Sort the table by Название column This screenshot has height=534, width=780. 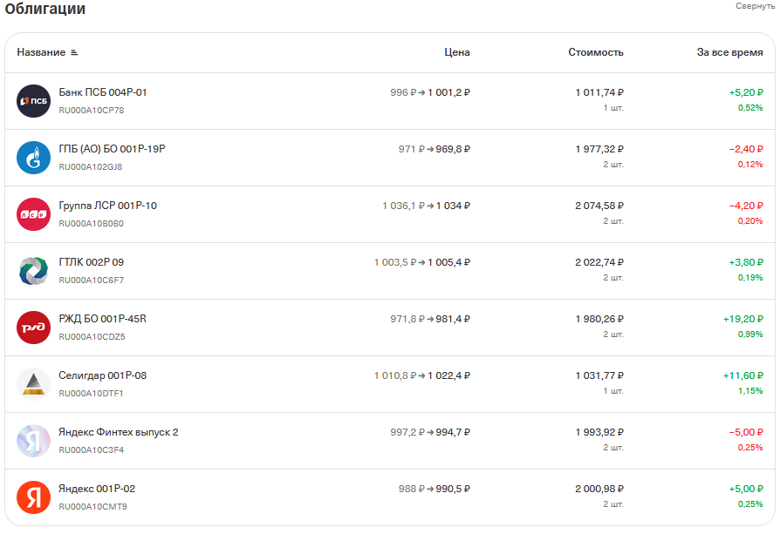(x=41, y=52)
